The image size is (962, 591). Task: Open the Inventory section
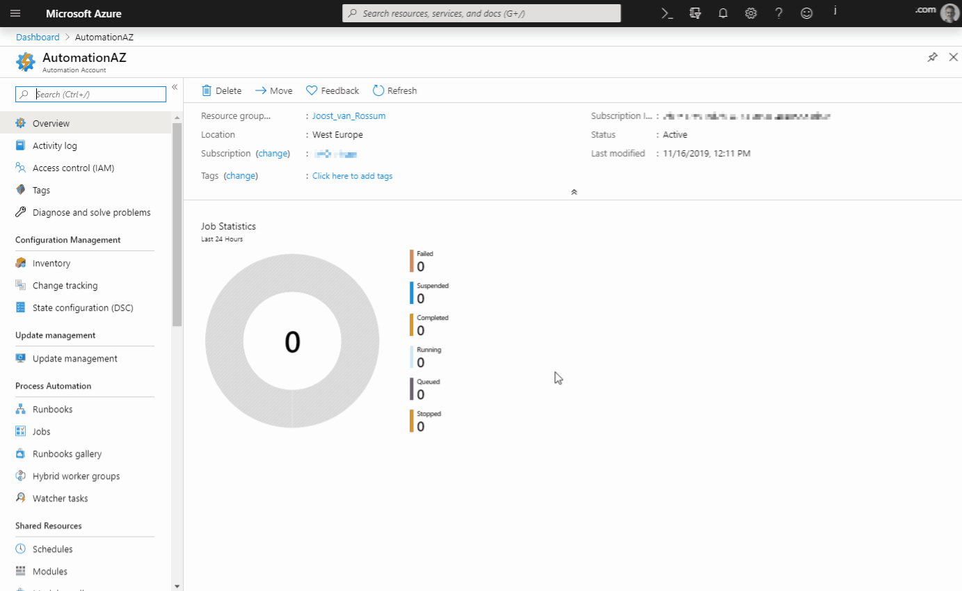click(x=51, y=263)
